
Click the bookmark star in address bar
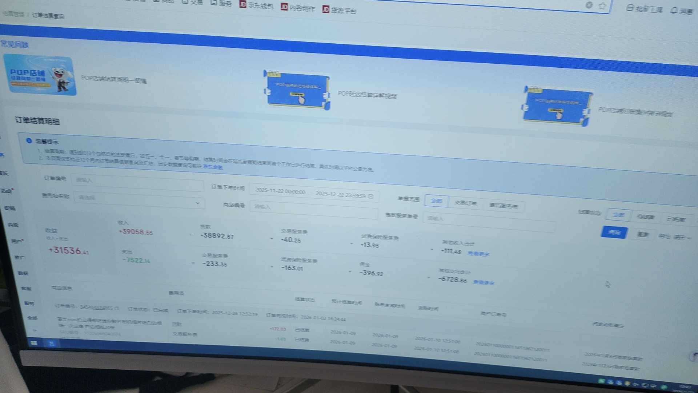(x=602, y=6)
